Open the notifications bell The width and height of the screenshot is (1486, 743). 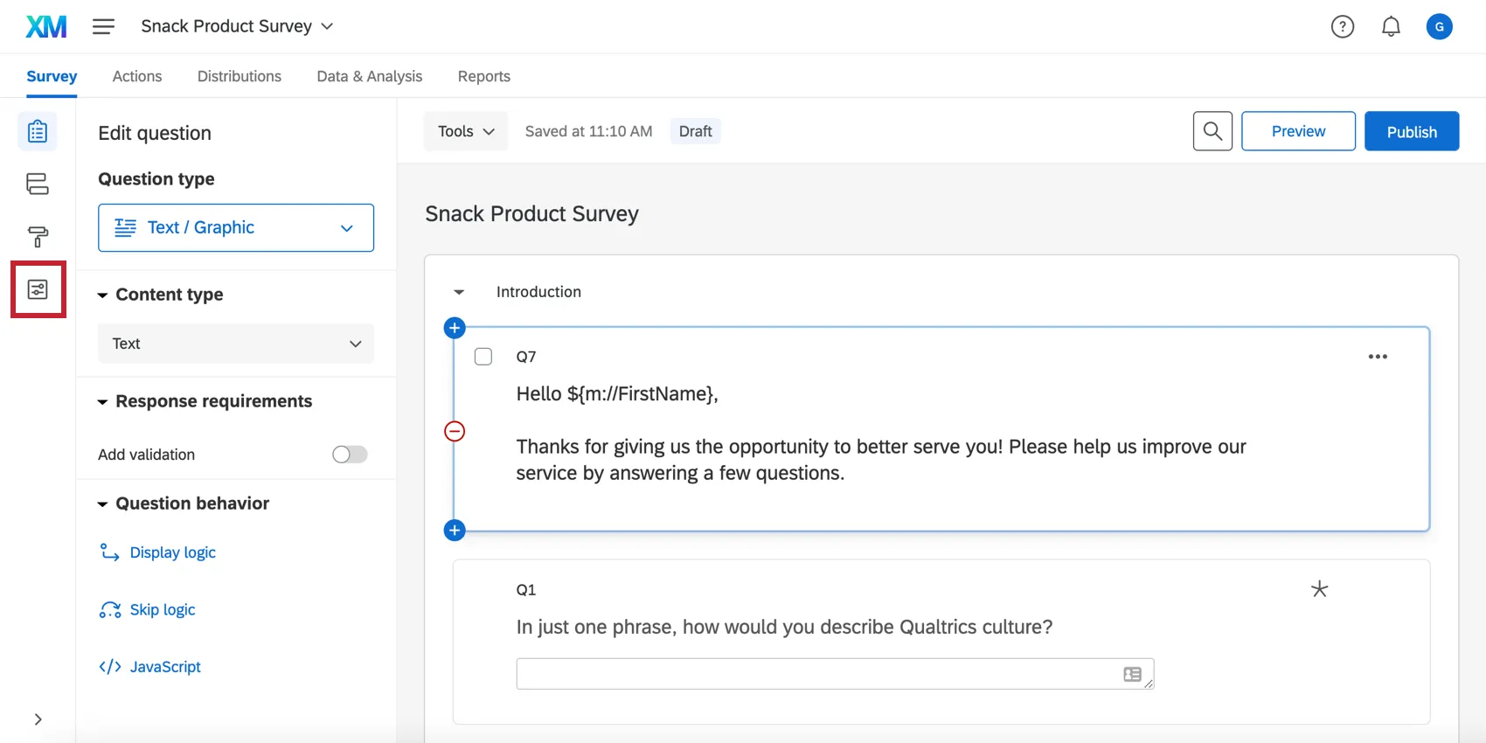(x=1391, y=27)
